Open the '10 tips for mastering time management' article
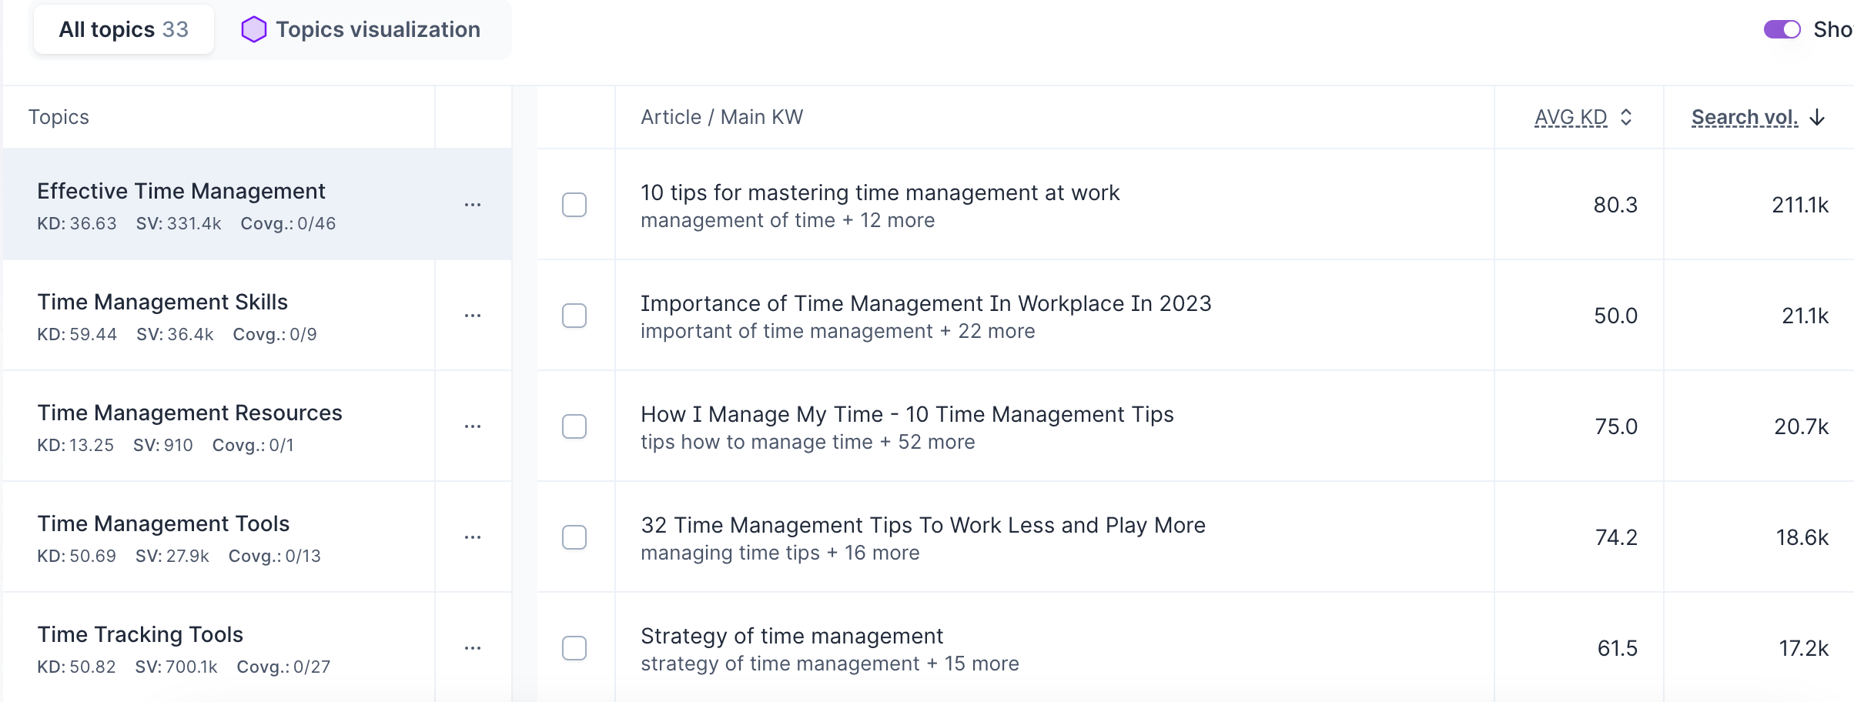Image resolution: width=1854 pixels, height=702 pixels. pyautogui.click(x=879, y=192)
